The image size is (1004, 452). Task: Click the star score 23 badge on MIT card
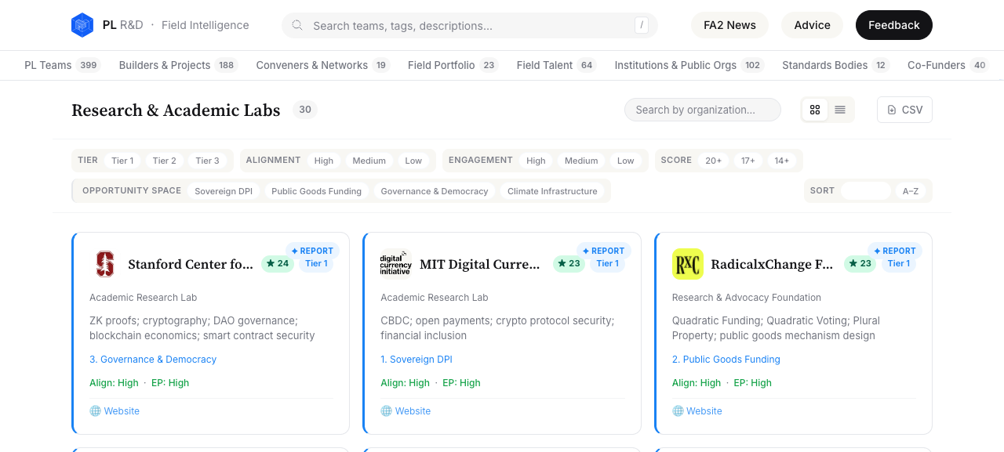[569, 264]
